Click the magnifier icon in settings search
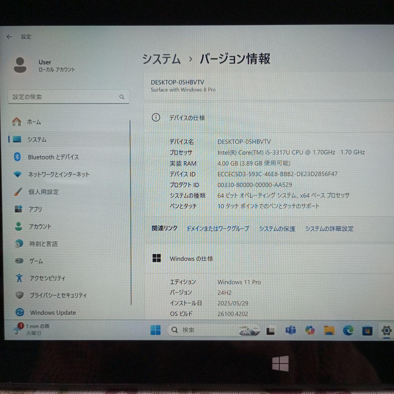Image resolution: width=394 pixels, height=394 pixels. (x=122, y=97)
